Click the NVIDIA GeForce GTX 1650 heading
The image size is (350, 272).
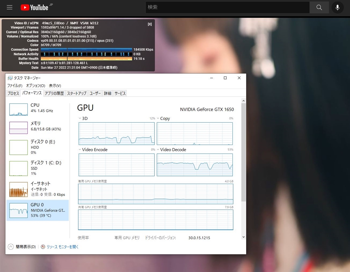(x=207, y=109)
